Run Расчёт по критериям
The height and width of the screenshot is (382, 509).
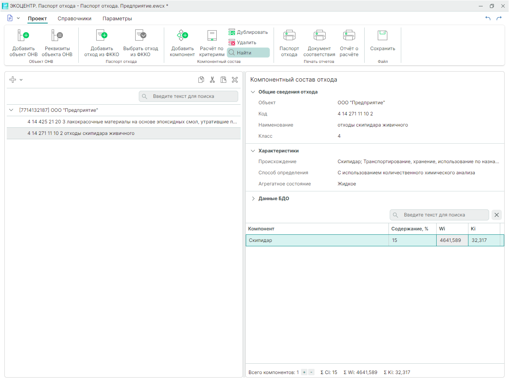(212, 43)
